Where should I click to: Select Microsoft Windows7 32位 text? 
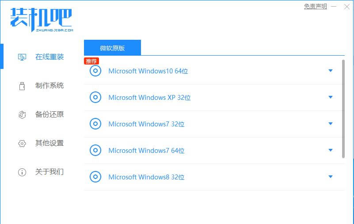tap(146, 124)
